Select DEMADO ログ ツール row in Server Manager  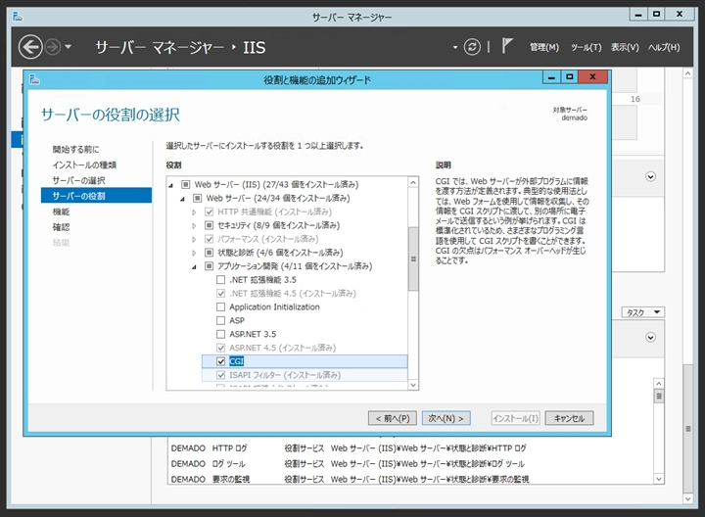coord(411,463)
